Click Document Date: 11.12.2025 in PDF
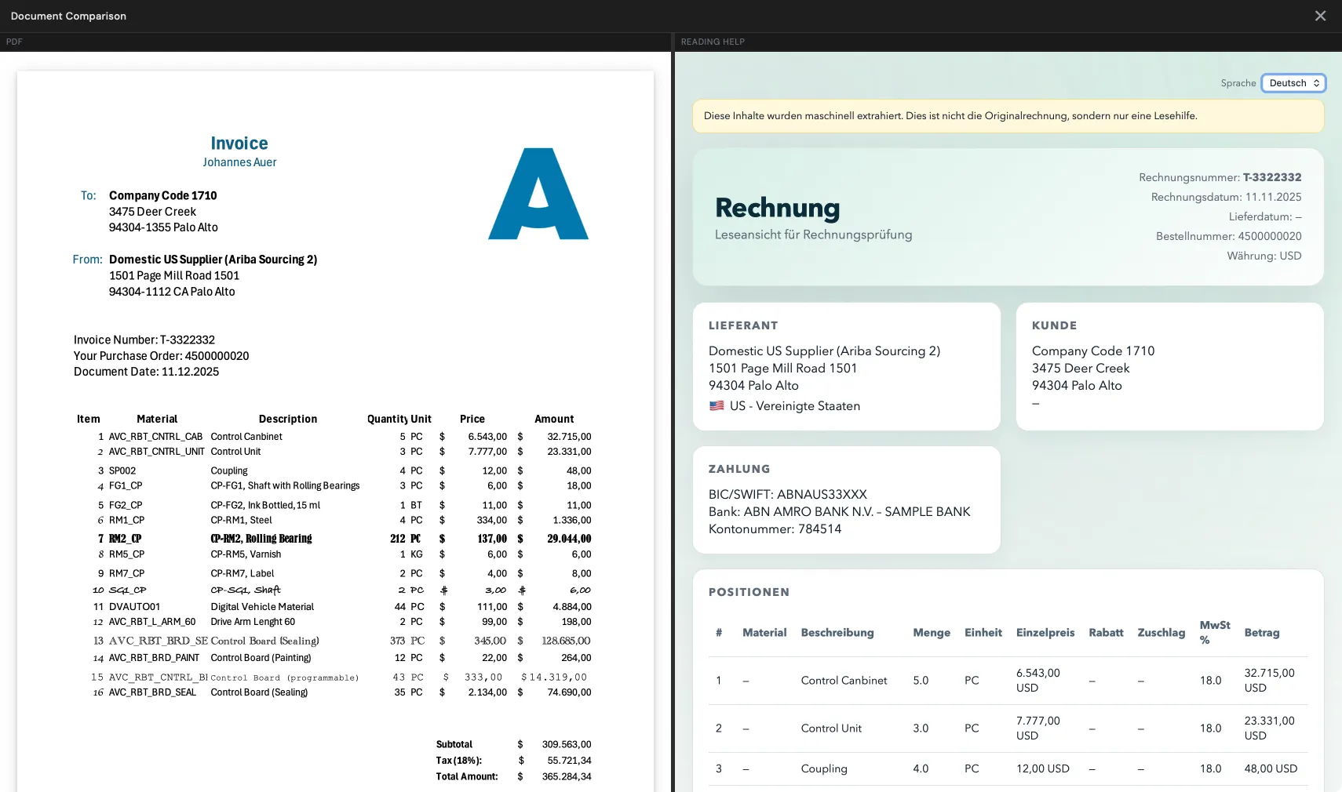1342x792 pixels. point(146,372)
